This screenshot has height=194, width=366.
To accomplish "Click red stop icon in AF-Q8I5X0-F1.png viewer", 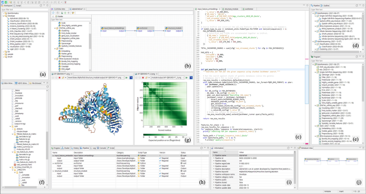I will click(x=60, y=78).
